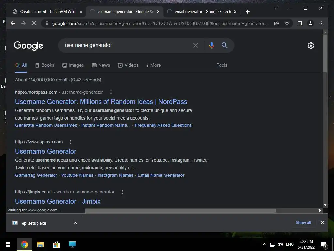
Task: Open the ep_setup.exe downloaded file
Action: coord(34,223)
